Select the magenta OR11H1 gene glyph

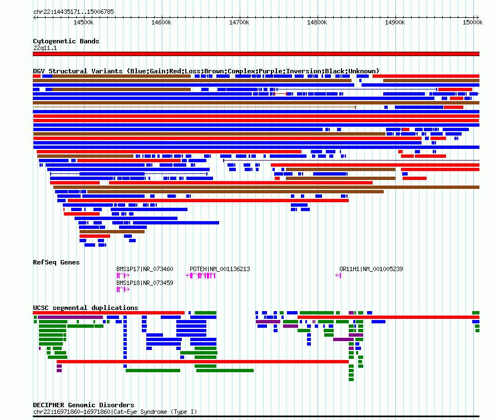[338, 276]
